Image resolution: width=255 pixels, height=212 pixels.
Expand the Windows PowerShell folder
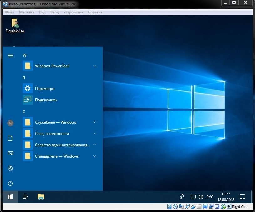pyautogui.click(x=59, y=66)
